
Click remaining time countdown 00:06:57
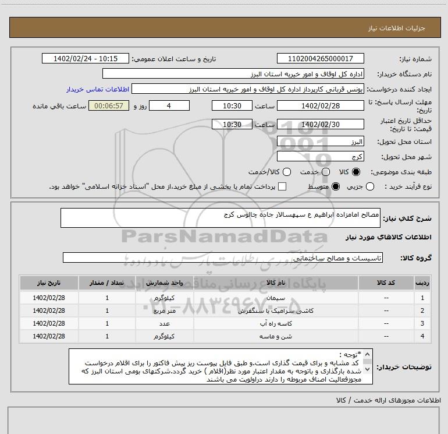[x=109, y=105]
